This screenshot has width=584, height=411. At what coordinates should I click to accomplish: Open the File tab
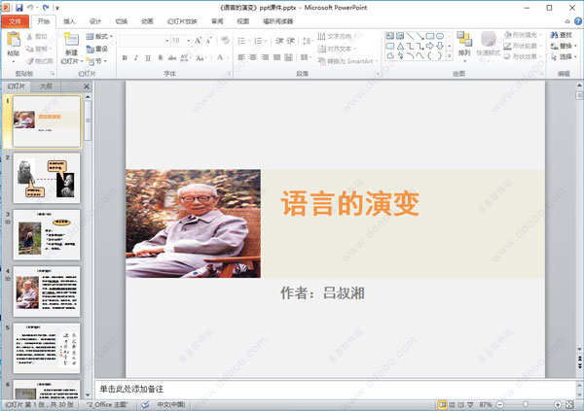[x=15, y=21]
